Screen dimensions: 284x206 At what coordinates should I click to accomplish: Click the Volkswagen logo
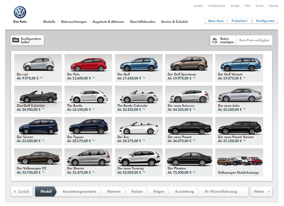click(x=20, y=12)
